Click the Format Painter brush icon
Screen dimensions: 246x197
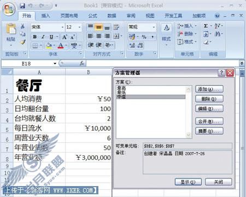22,42
